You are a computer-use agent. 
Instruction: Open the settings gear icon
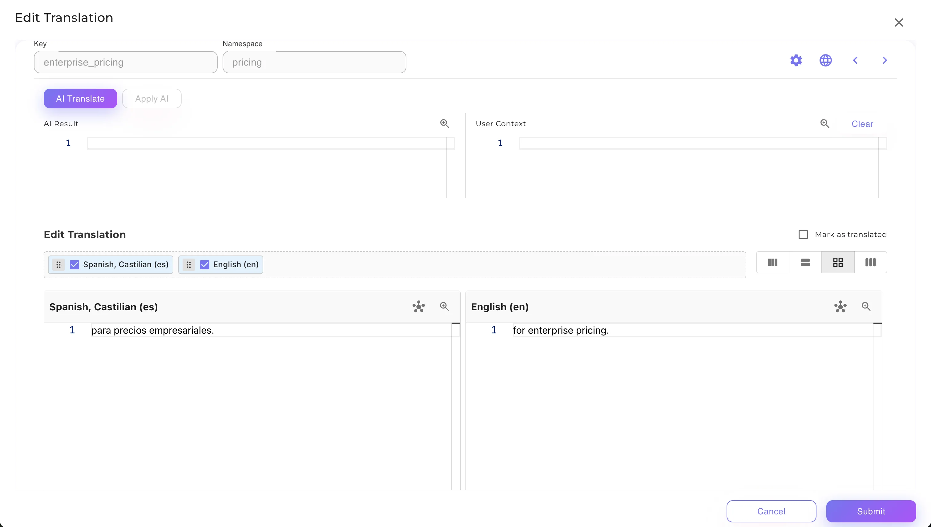pos(796,60)
